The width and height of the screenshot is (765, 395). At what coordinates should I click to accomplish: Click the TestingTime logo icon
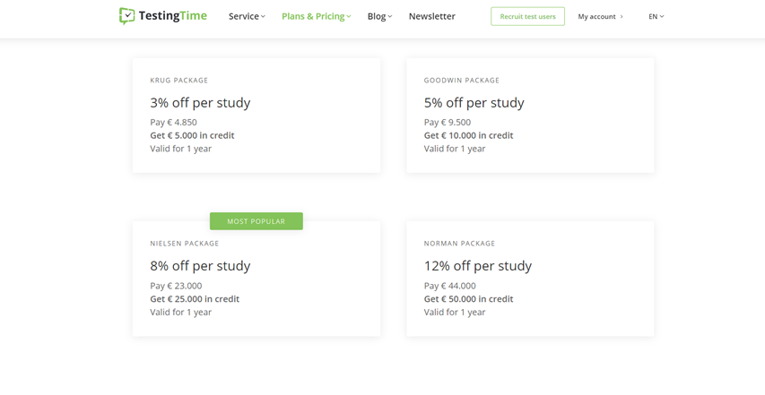126,15
